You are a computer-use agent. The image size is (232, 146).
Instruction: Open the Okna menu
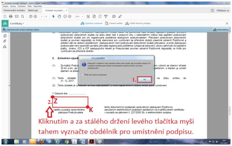(30, 6)
